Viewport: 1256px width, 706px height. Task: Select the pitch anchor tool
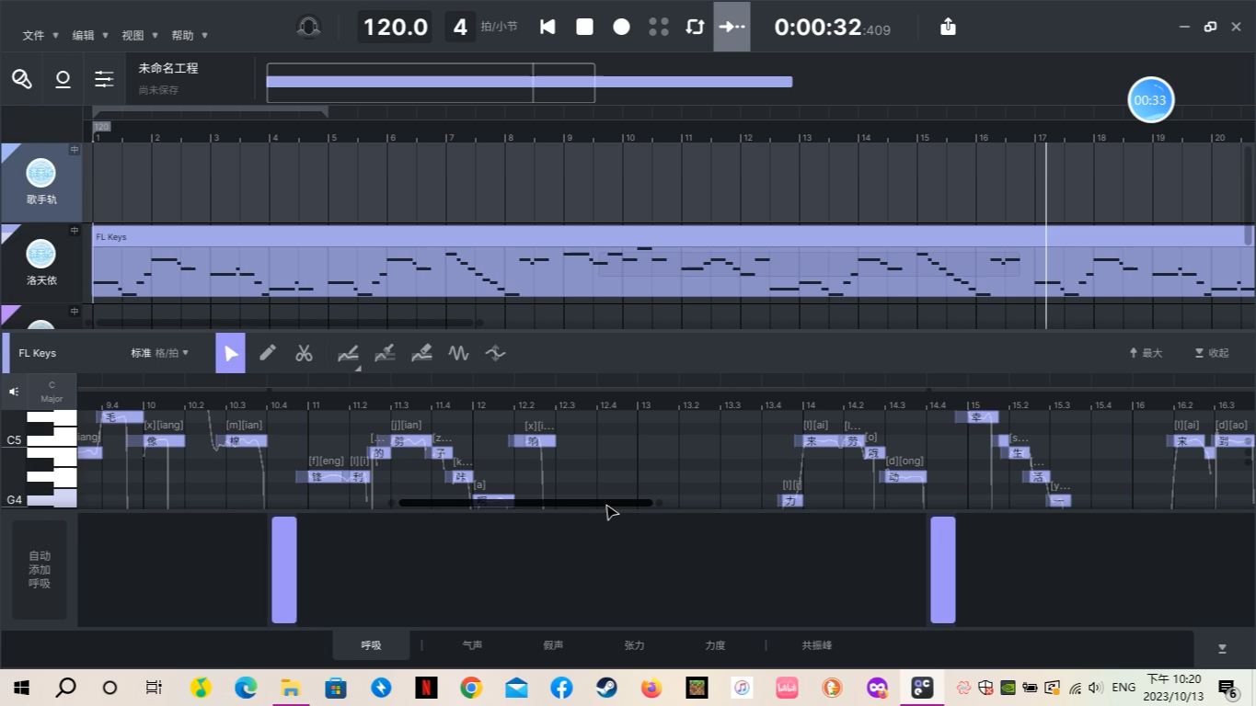tap(495, 353)
